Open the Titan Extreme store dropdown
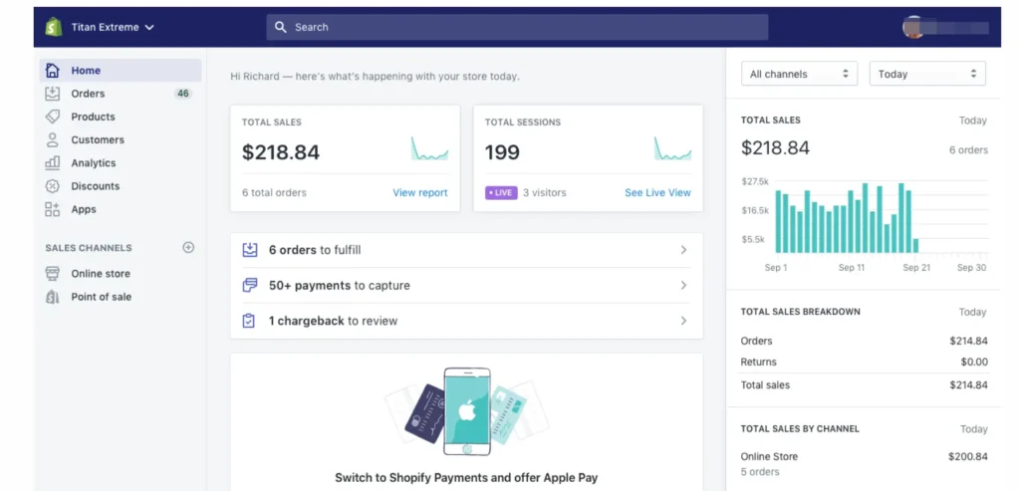 (113, 27)
